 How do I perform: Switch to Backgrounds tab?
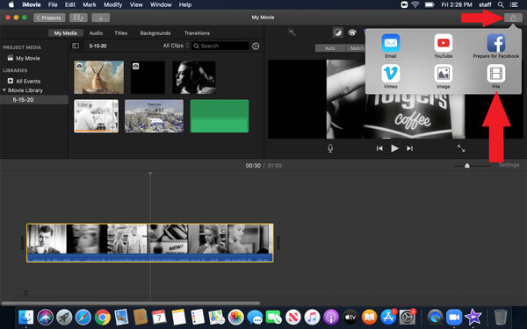click(155, 33)
